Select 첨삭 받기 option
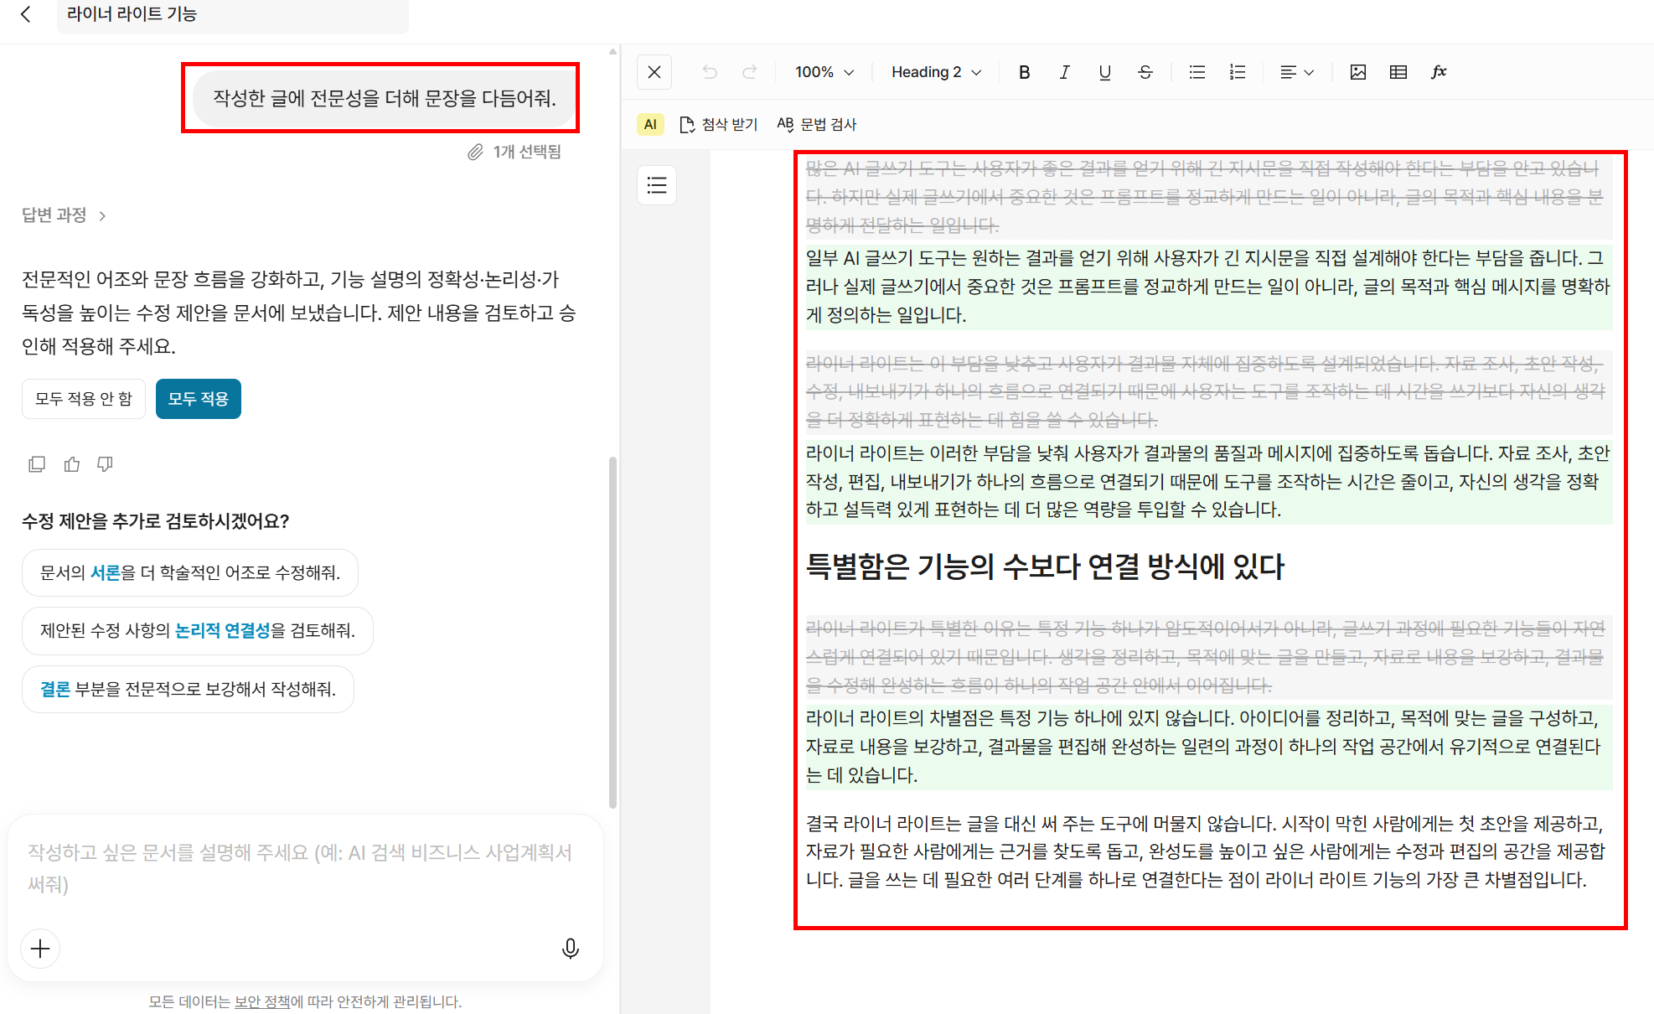 click(x=719, y=124)
